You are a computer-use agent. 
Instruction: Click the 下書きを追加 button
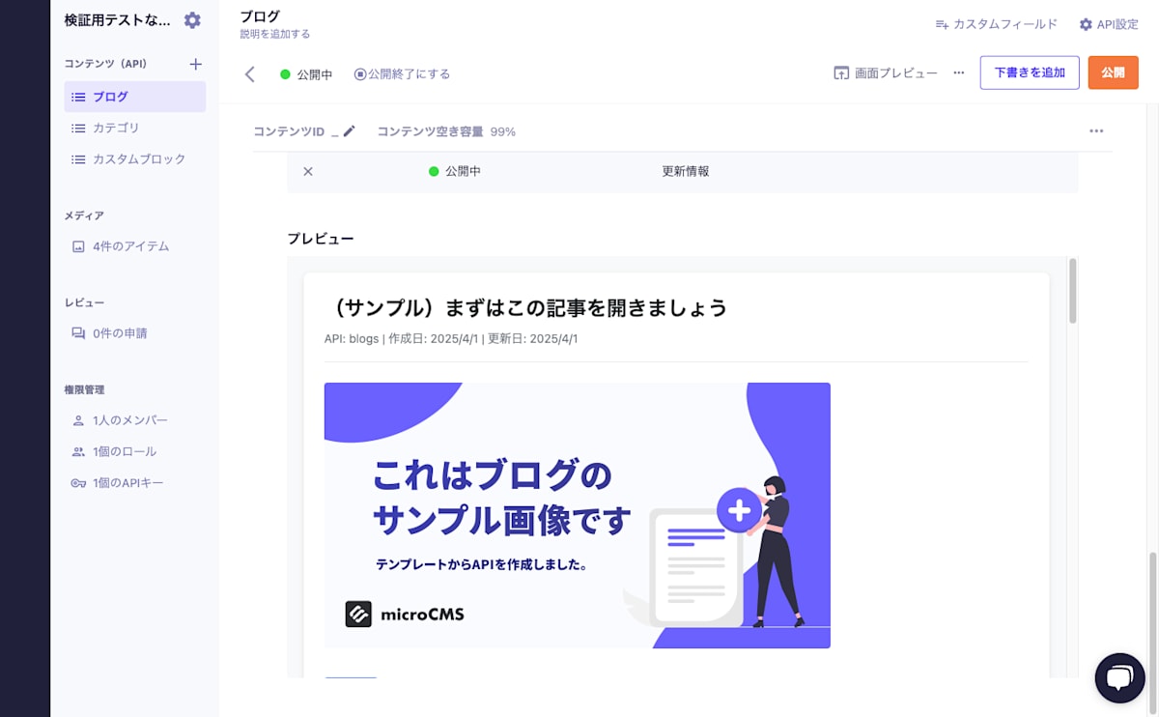[x=1030, y=72]
